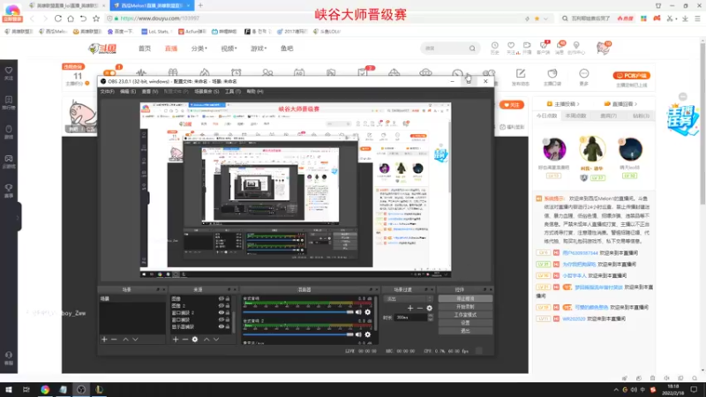This screenshot has height=397, width=706.
Task: Move the scene down with the scenes panel arrow
Action: tap(135, 340)
